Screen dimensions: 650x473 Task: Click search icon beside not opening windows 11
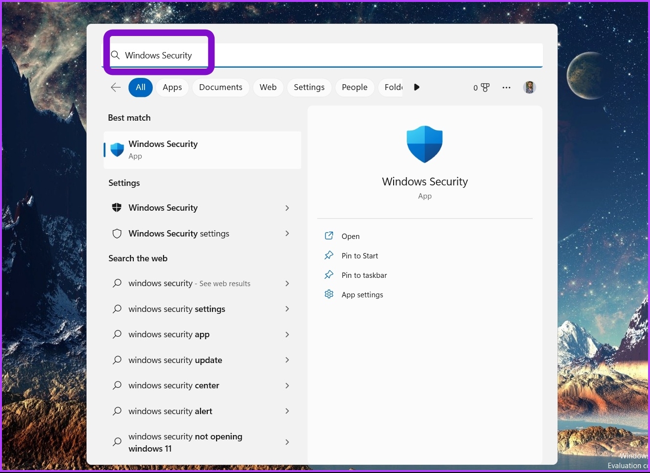(117, 442)
